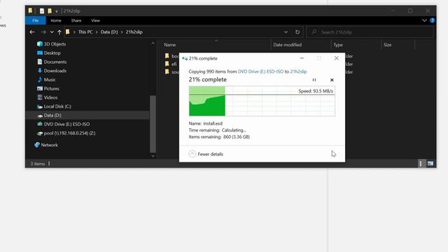
Task: Click the navigation pane scrollbar thumb
Action: (x=153, y=124)
